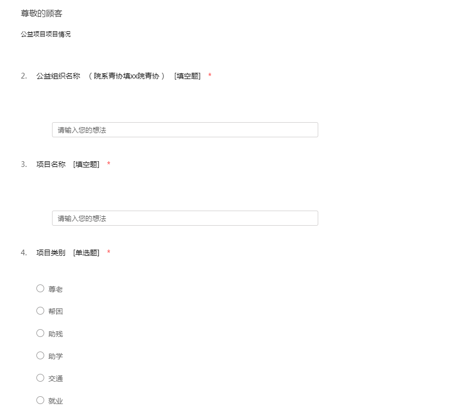
Task: Click the red asterisk beside 项目类别
Action: pos(109,253)
